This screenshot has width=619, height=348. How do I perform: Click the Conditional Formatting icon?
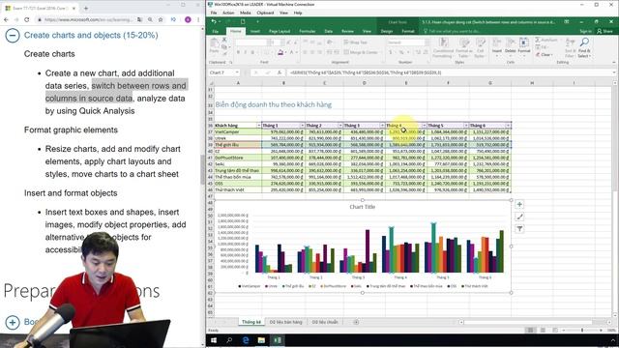[x=443, y=43]
